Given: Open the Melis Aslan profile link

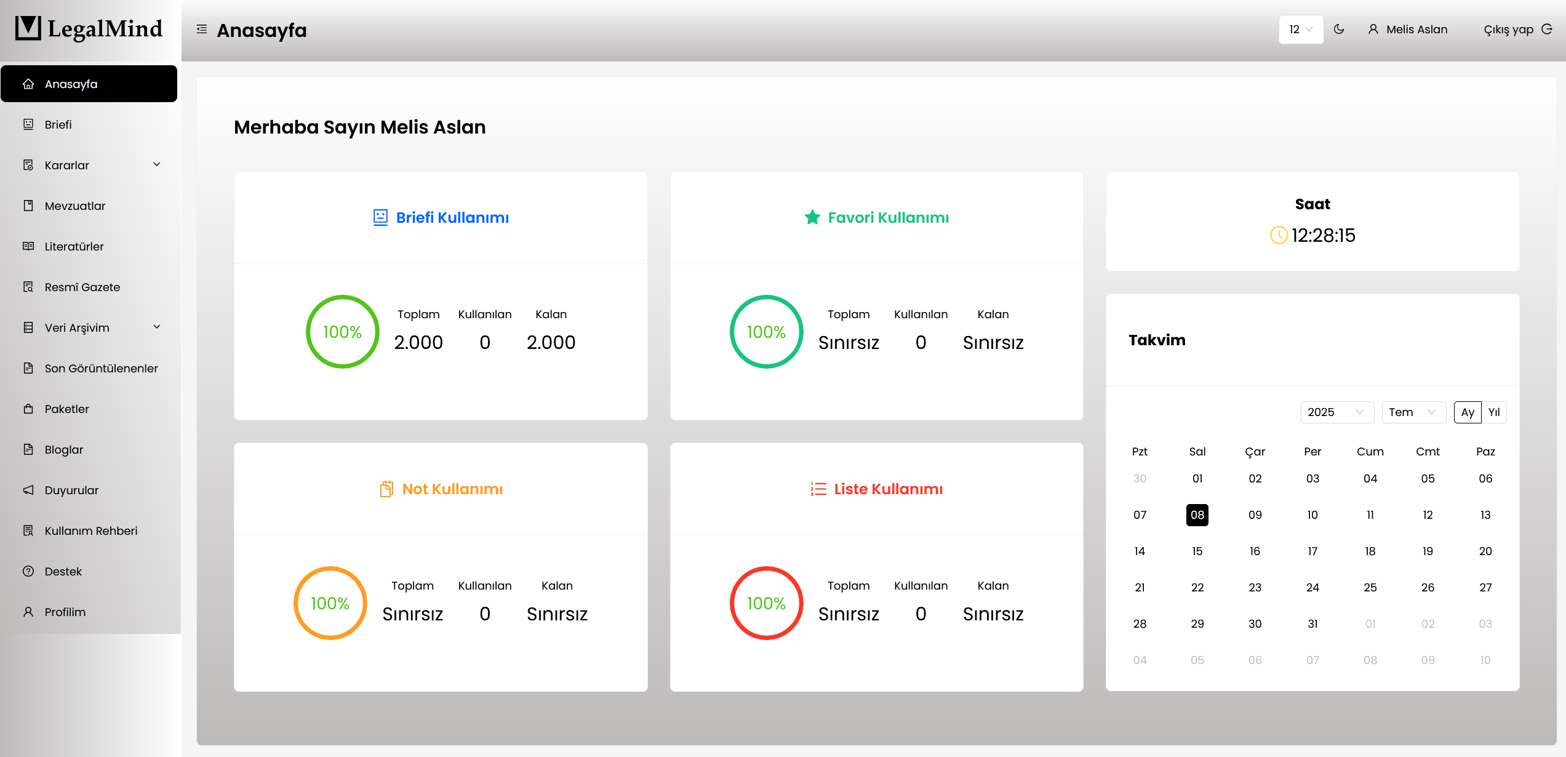Looking at the screenshot, I should [x=1416, y=29].
